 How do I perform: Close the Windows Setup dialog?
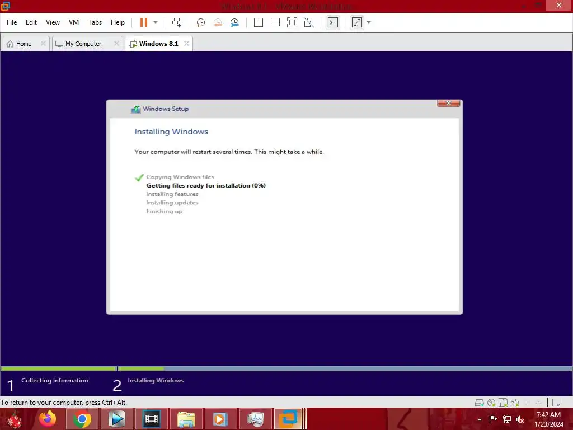[x=448, y=103]
